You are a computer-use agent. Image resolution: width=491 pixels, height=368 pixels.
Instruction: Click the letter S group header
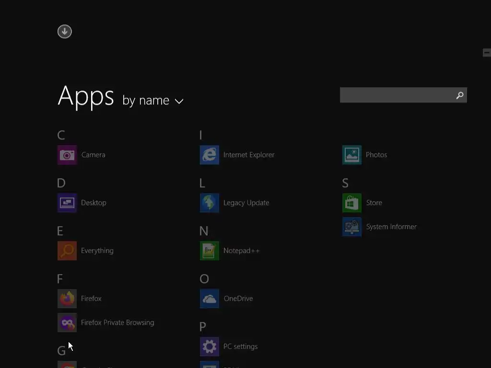click(x=345, y=183)
